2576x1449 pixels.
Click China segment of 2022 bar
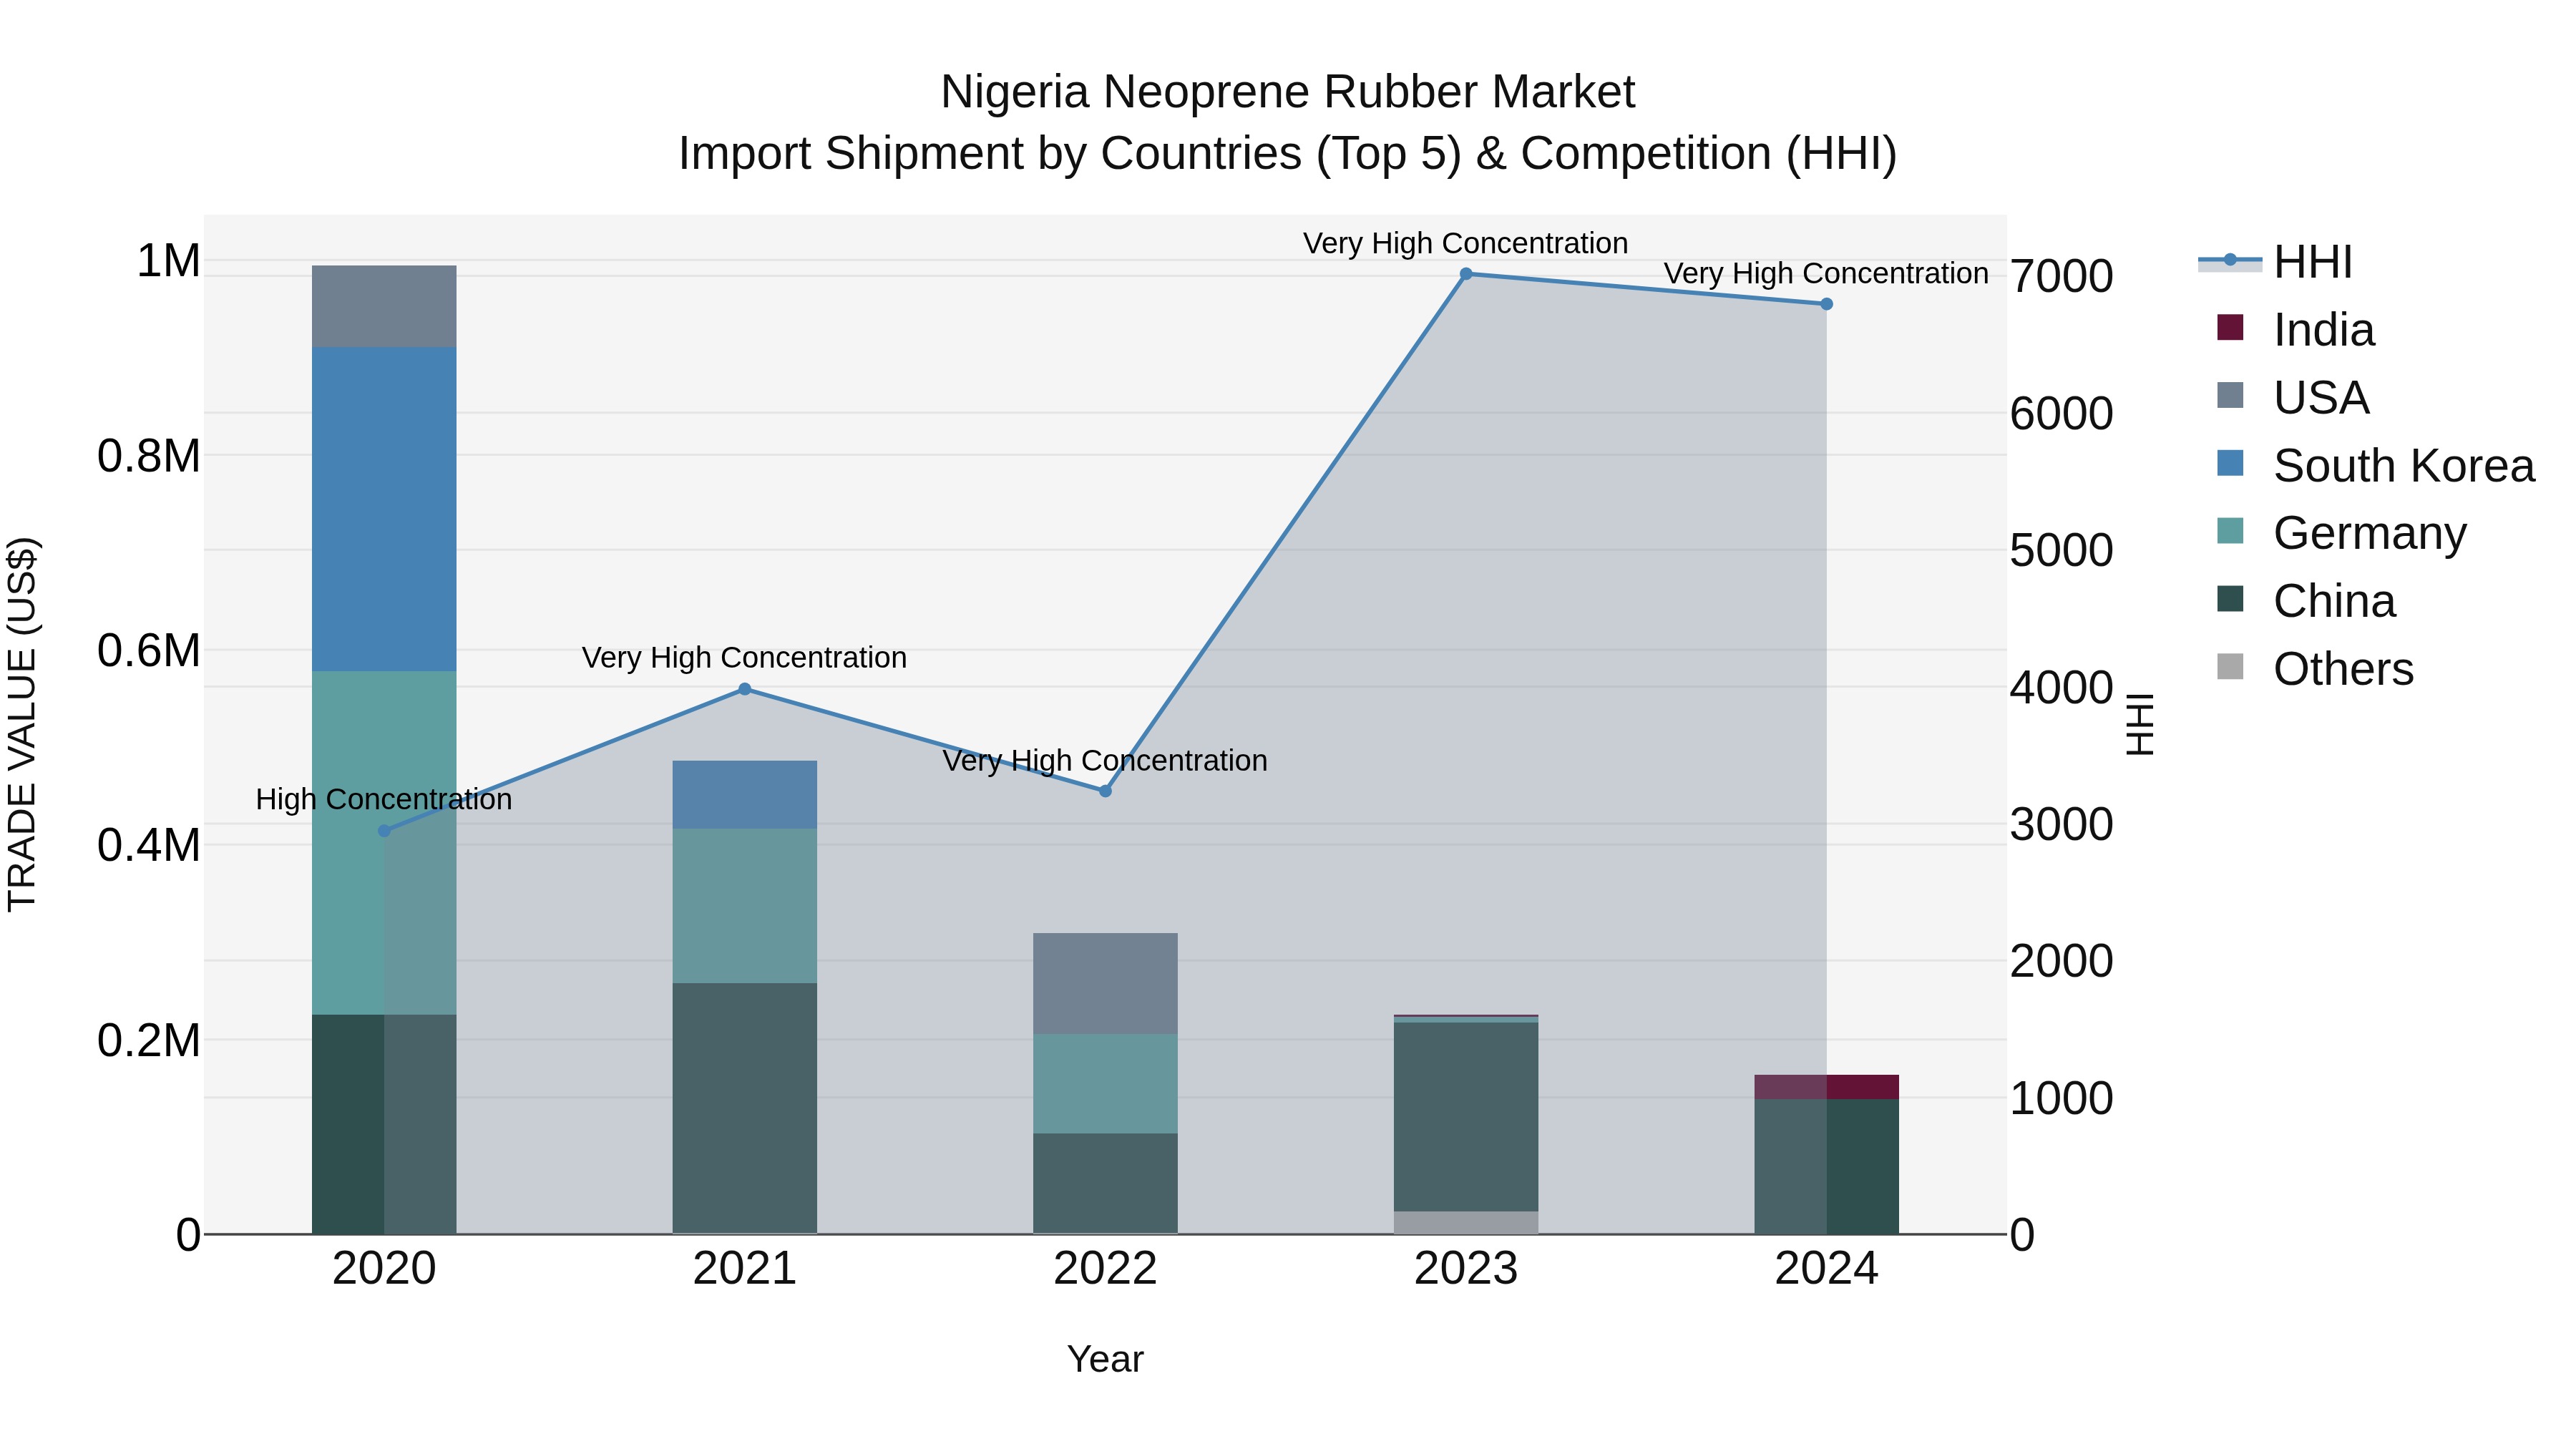click(x=1105, y=1184)
